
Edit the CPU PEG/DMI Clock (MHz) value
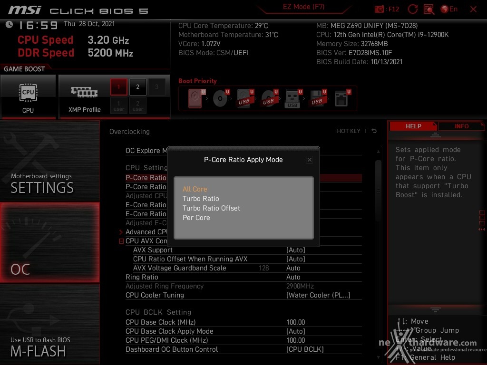[x=296, y=340]
